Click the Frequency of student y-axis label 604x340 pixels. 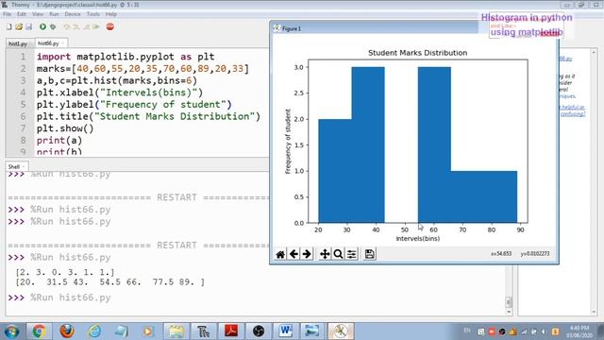click(x=288, y=142)
